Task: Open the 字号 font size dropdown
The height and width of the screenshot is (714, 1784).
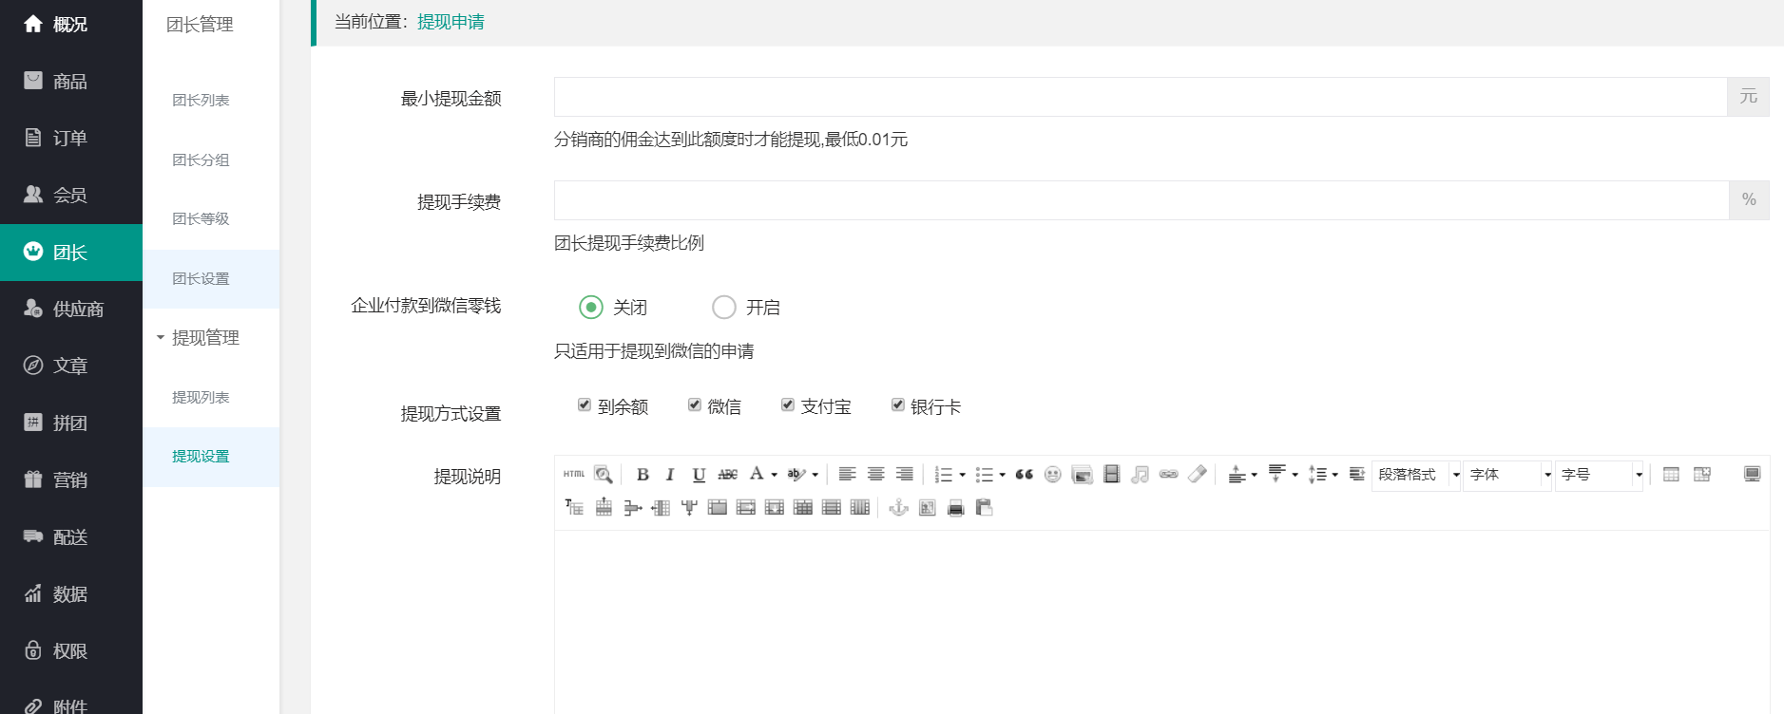Action: click(1600, 474)
